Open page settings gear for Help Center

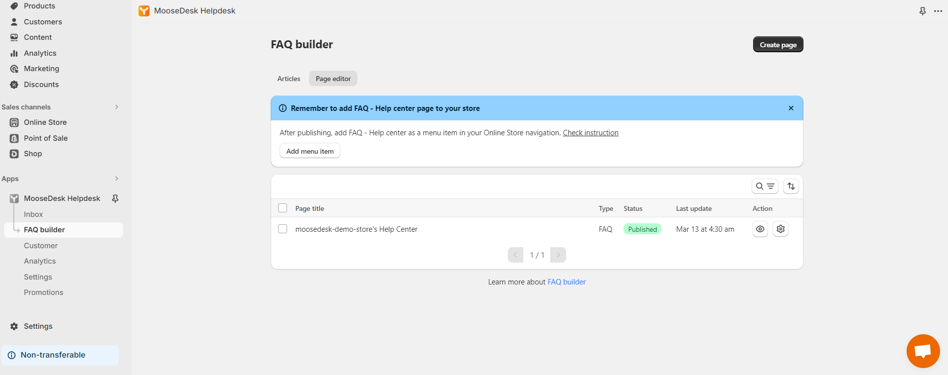(x=781, y=229)
